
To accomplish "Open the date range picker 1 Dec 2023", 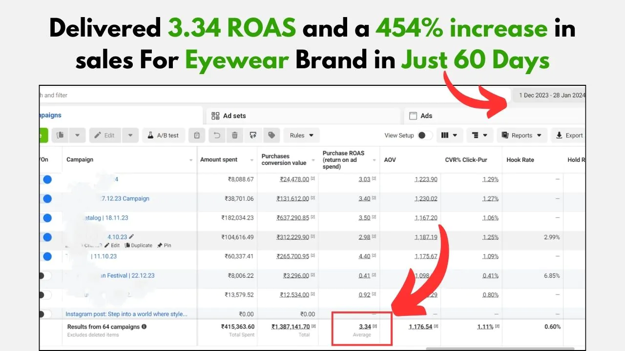I will click(x=551, y=95).
